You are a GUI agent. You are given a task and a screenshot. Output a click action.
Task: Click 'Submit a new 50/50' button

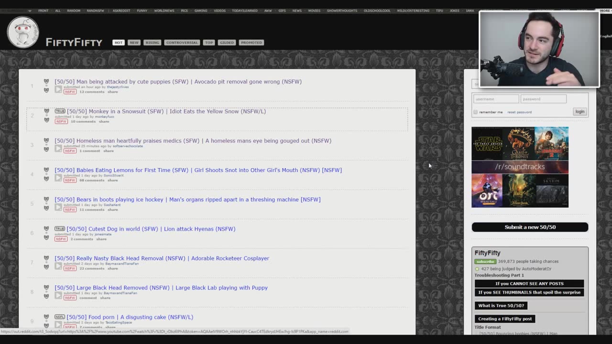(x=530, y=227)
